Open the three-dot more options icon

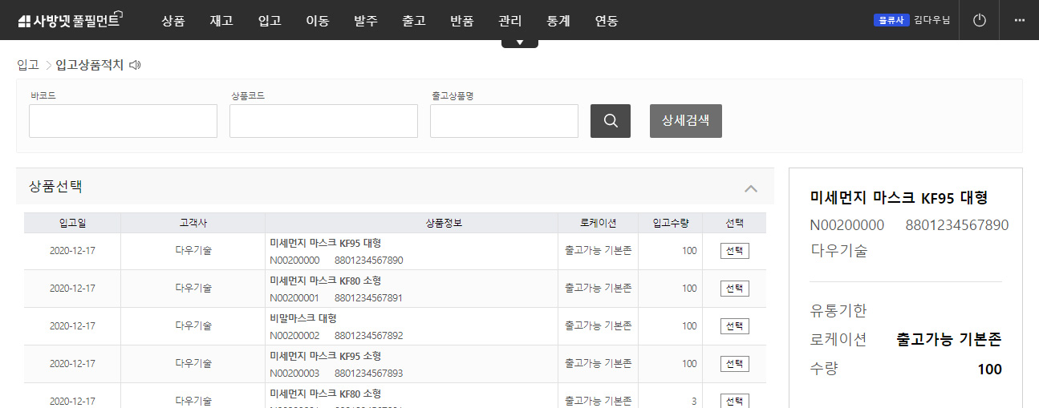tap(1020, 20)
